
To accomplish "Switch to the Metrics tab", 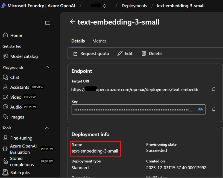I will pos(99,41).
